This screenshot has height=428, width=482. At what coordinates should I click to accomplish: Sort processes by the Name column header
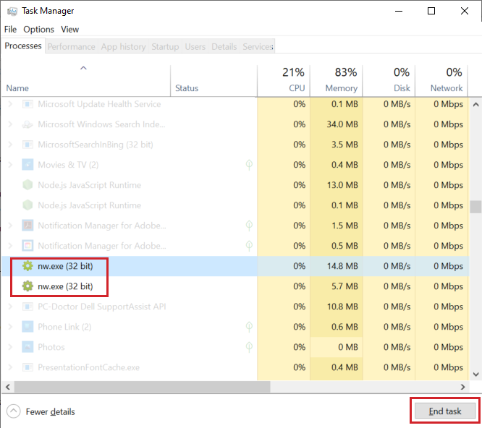86,81
